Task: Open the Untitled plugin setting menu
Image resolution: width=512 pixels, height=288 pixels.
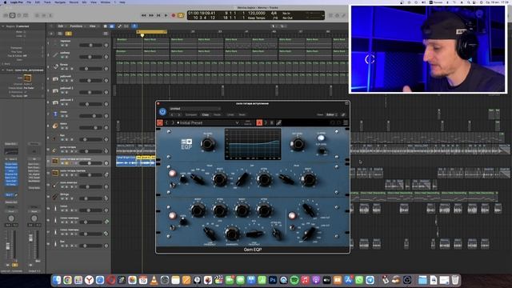Action: point(194,109)
